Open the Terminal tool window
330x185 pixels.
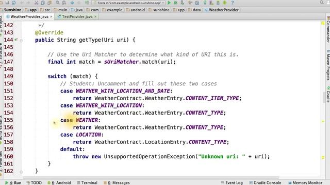coord(87,183)
